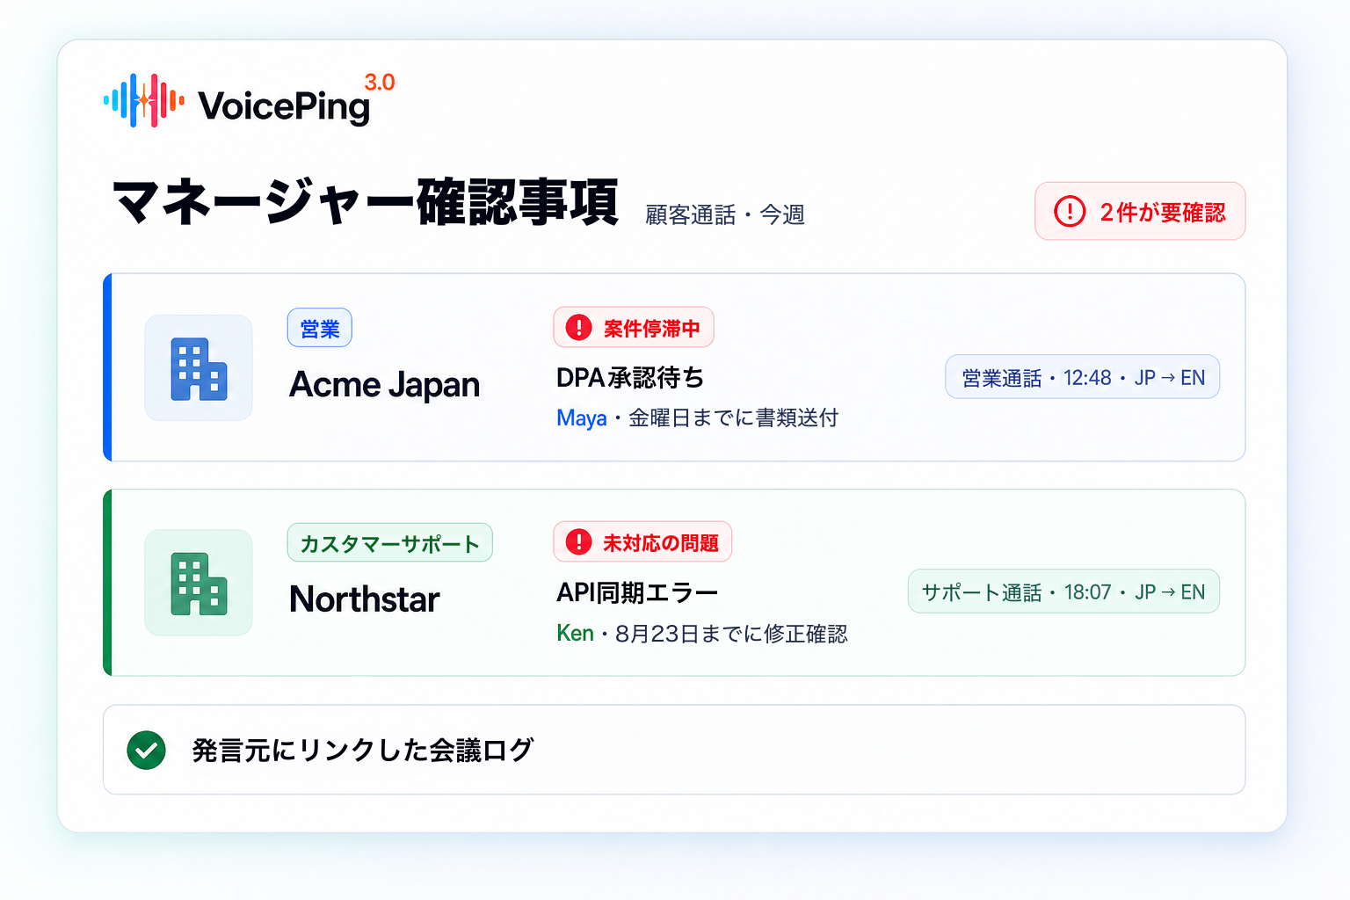Click the 金曜日までに書類送付 action text

pos(733,418)
